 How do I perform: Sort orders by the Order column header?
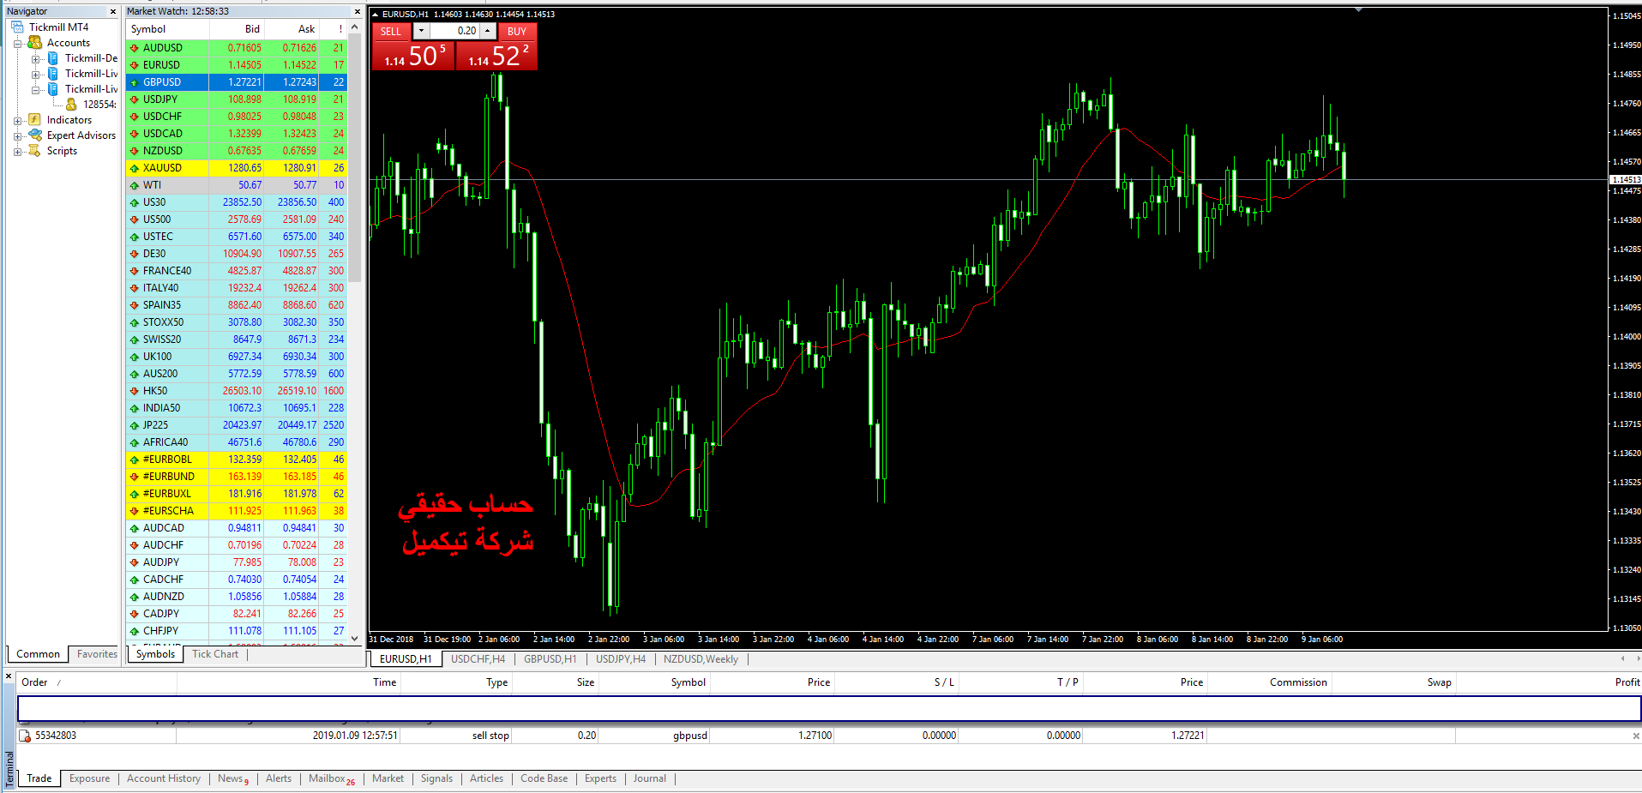pyautogui.click(x=97, y=682)
